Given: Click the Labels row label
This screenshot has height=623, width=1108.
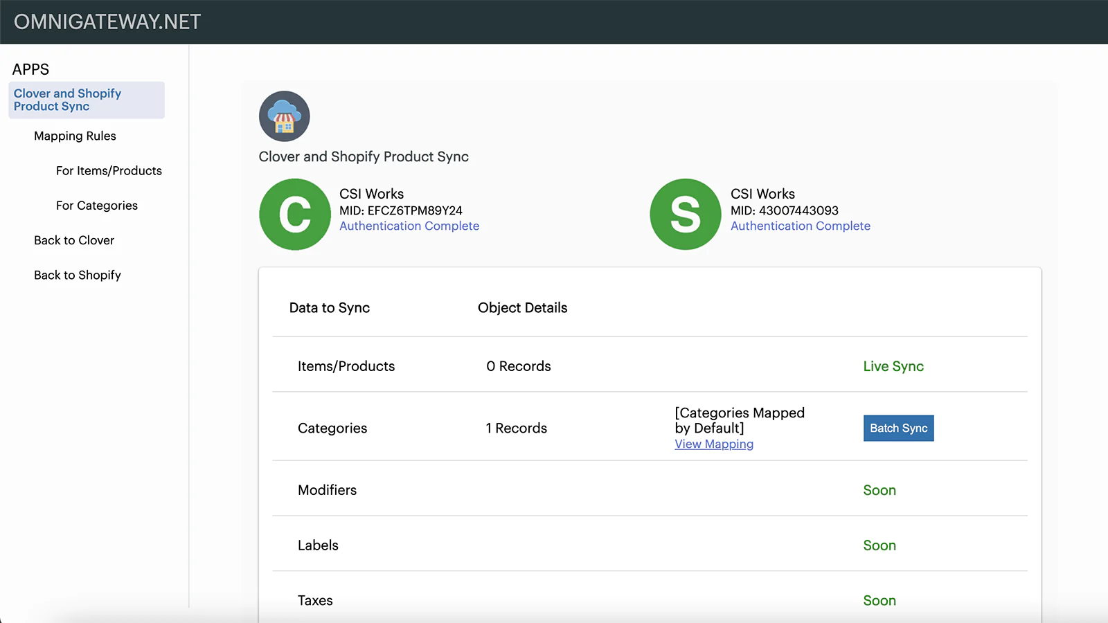Looking at the screenshot, I should (x=318, y=545).
